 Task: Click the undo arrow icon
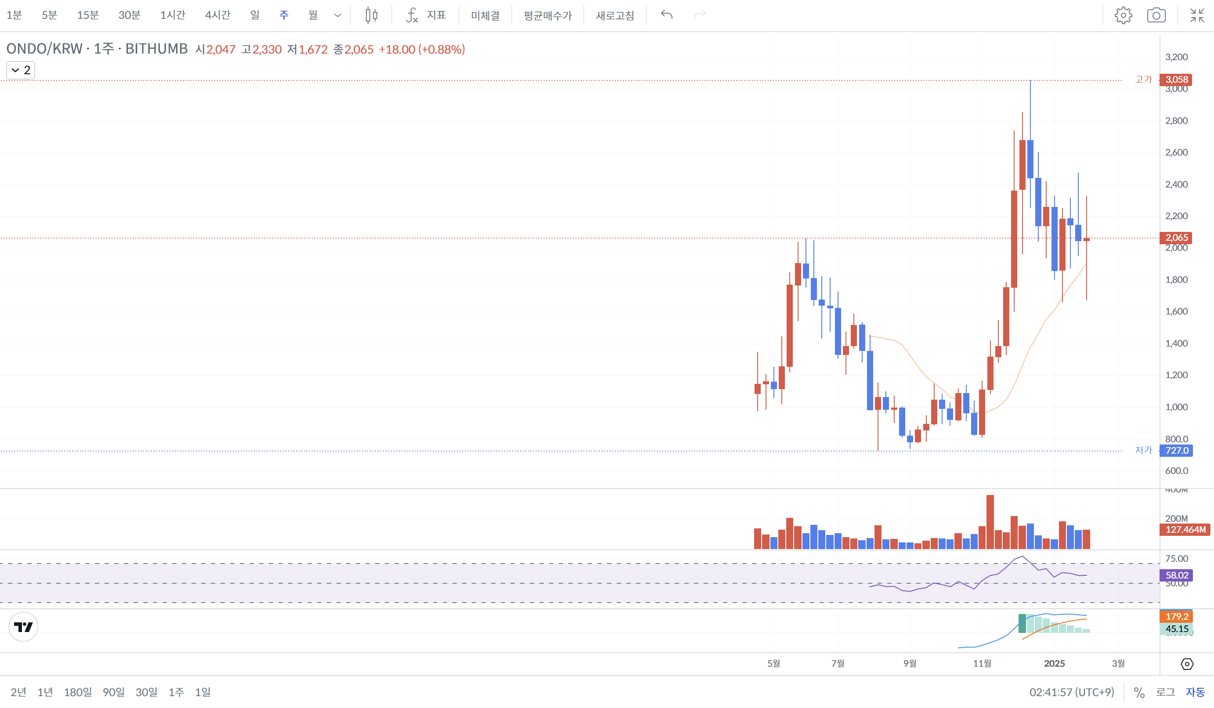click(x=667, y=15)
